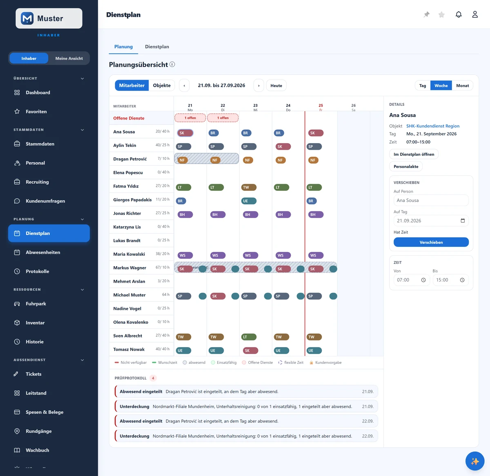Click the clock icon in Von field
490x476 pixels.
coord(423,280)
